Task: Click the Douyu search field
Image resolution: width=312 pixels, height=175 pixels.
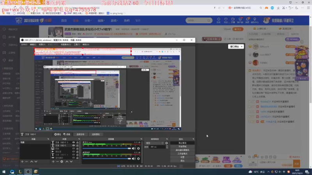Action: click(199, 21)
